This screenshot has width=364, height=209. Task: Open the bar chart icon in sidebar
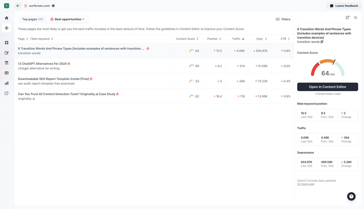point(6,83)
